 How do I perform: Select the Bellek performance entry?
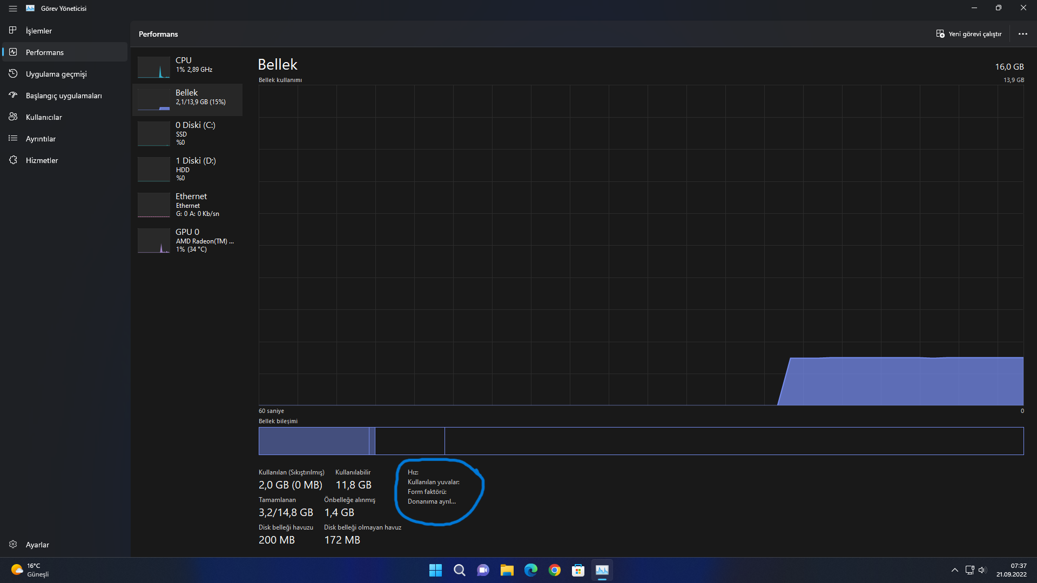(187, 99)
